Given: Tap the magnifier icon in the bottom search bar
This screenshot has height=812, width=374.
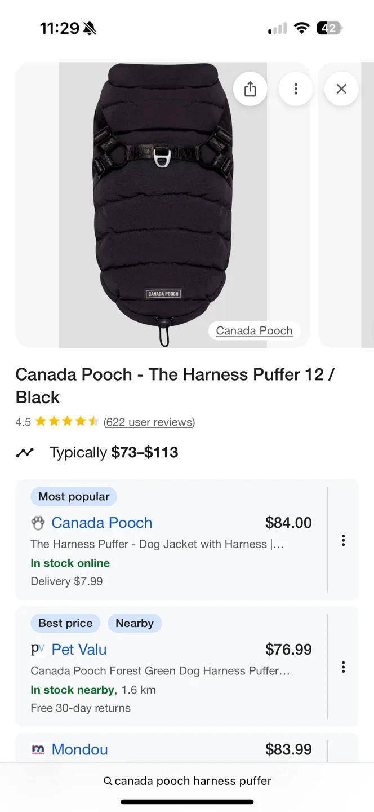Looking at the screenshot, I should 107,781.
